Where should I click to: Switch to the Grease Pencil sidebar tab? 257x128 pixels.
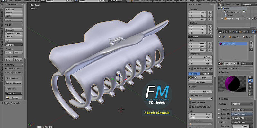(x=2, y=55)
